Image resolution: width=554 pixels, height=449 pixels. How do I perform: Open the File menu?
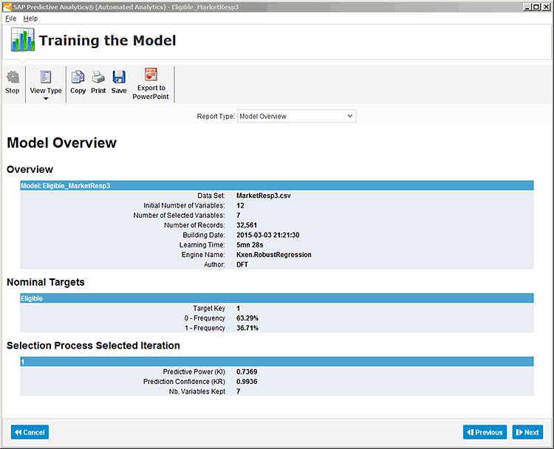10,18
